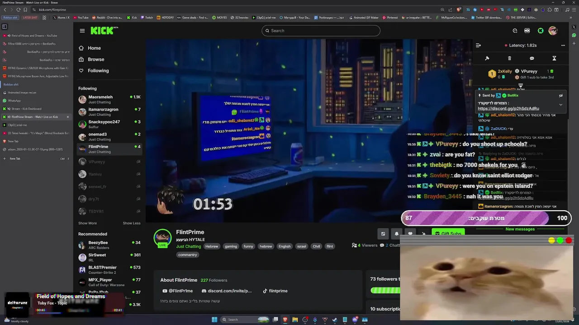Screen dimensions: 579x325
Task: Open Windows Start menu
Action: (214, 320)
